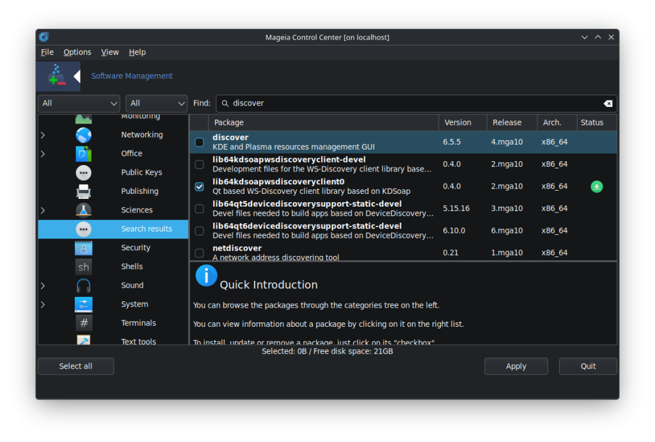The image size is (655, 442).
Task: Click the Quit button
Action: [588, 366]
